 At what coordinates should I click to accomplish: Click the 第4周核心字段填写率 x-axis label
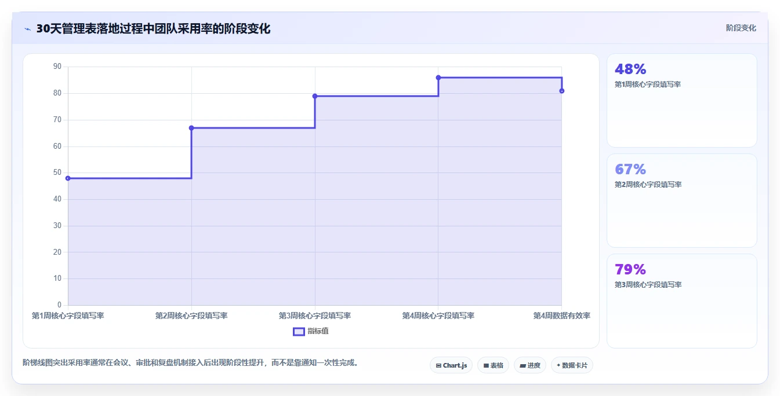click(x=438, y=316)
